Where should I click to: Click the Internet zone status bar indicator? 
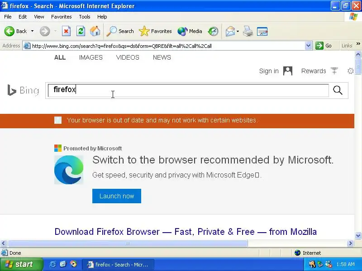tap(308, 253)
